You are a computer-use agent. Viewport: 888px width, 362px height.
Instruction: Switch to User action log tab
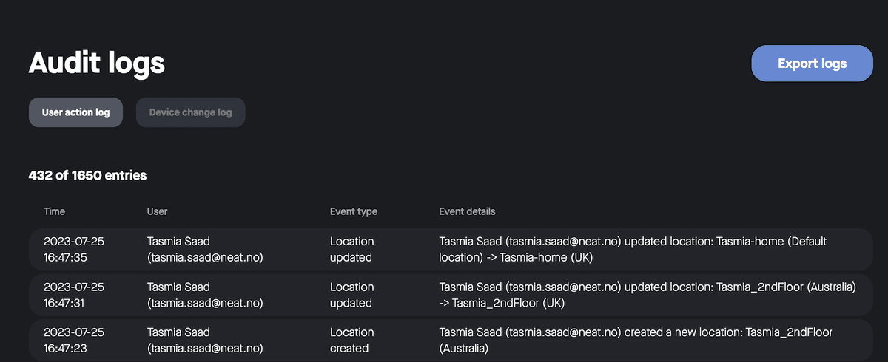76,112
